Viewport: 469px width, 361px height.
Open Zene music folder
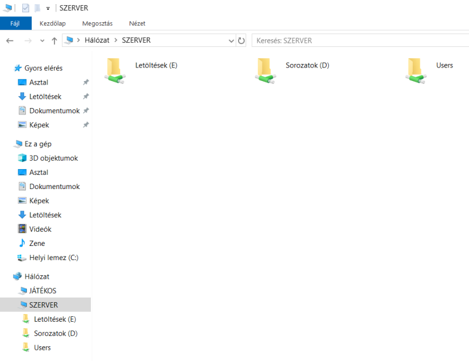point(37,243)
